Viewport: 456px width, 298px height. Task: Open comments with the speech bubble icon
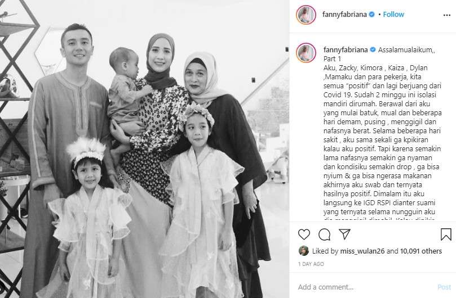click(324, 234)
